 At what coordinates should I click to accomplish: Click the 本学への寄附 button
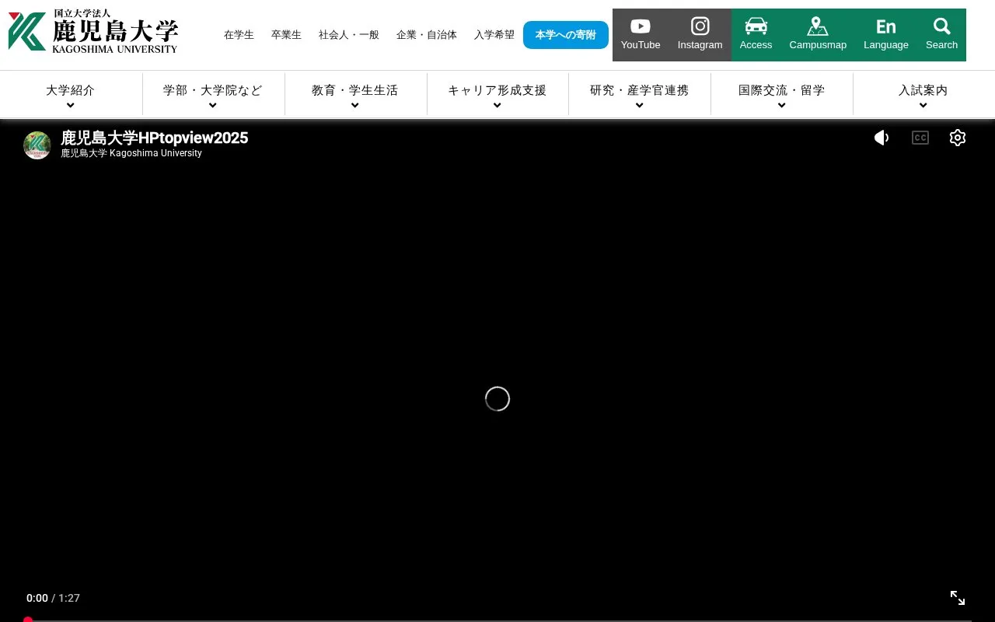(566, 35)
